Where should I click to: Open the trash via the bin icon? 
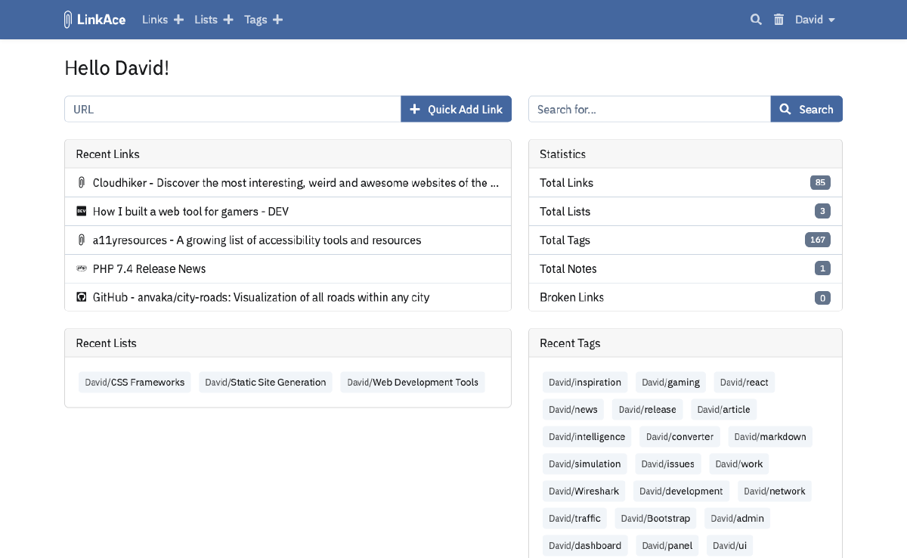click(779, 19)
